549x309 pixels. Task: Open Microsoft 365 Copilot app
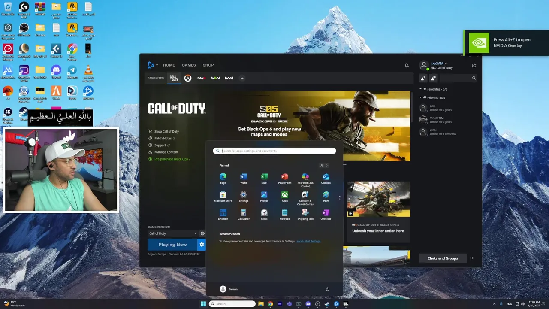305,180
